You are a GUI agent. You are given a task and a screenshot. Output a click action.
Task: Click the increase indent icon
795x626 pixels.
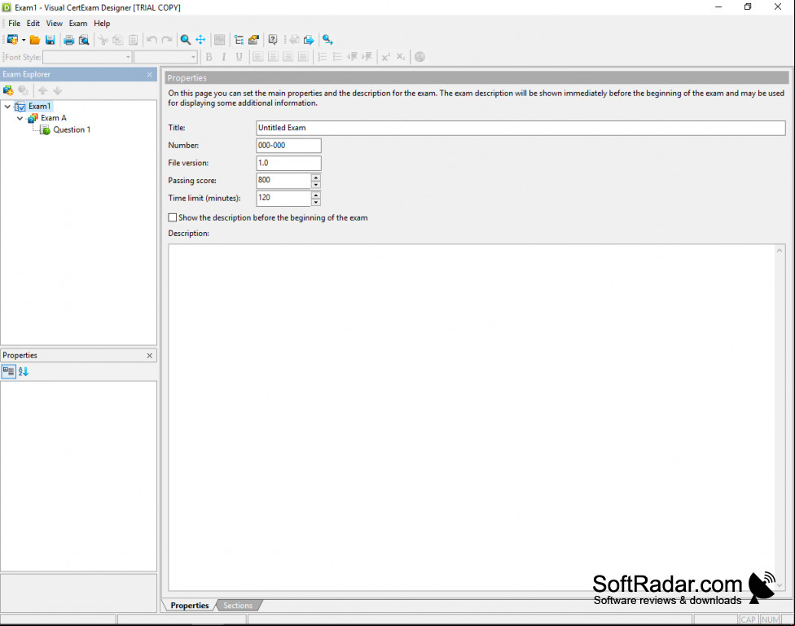367,57
